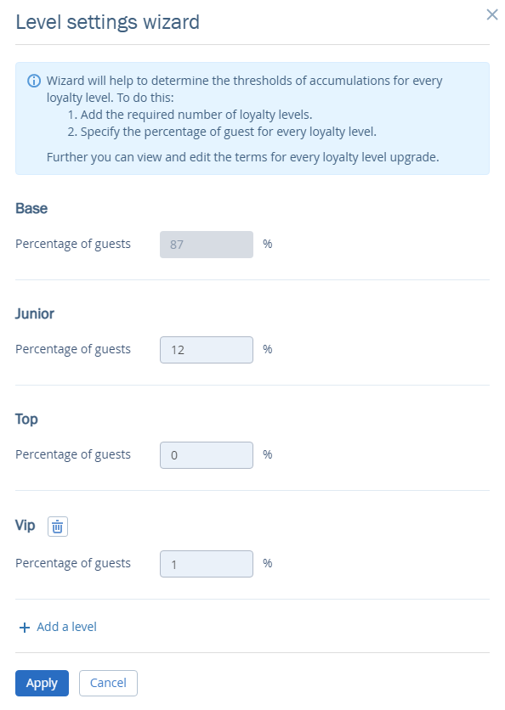The width and height of the screenshot is (505, 710).
Task: Focus the Vip percentage field showing 1
Action: [207, 564]
